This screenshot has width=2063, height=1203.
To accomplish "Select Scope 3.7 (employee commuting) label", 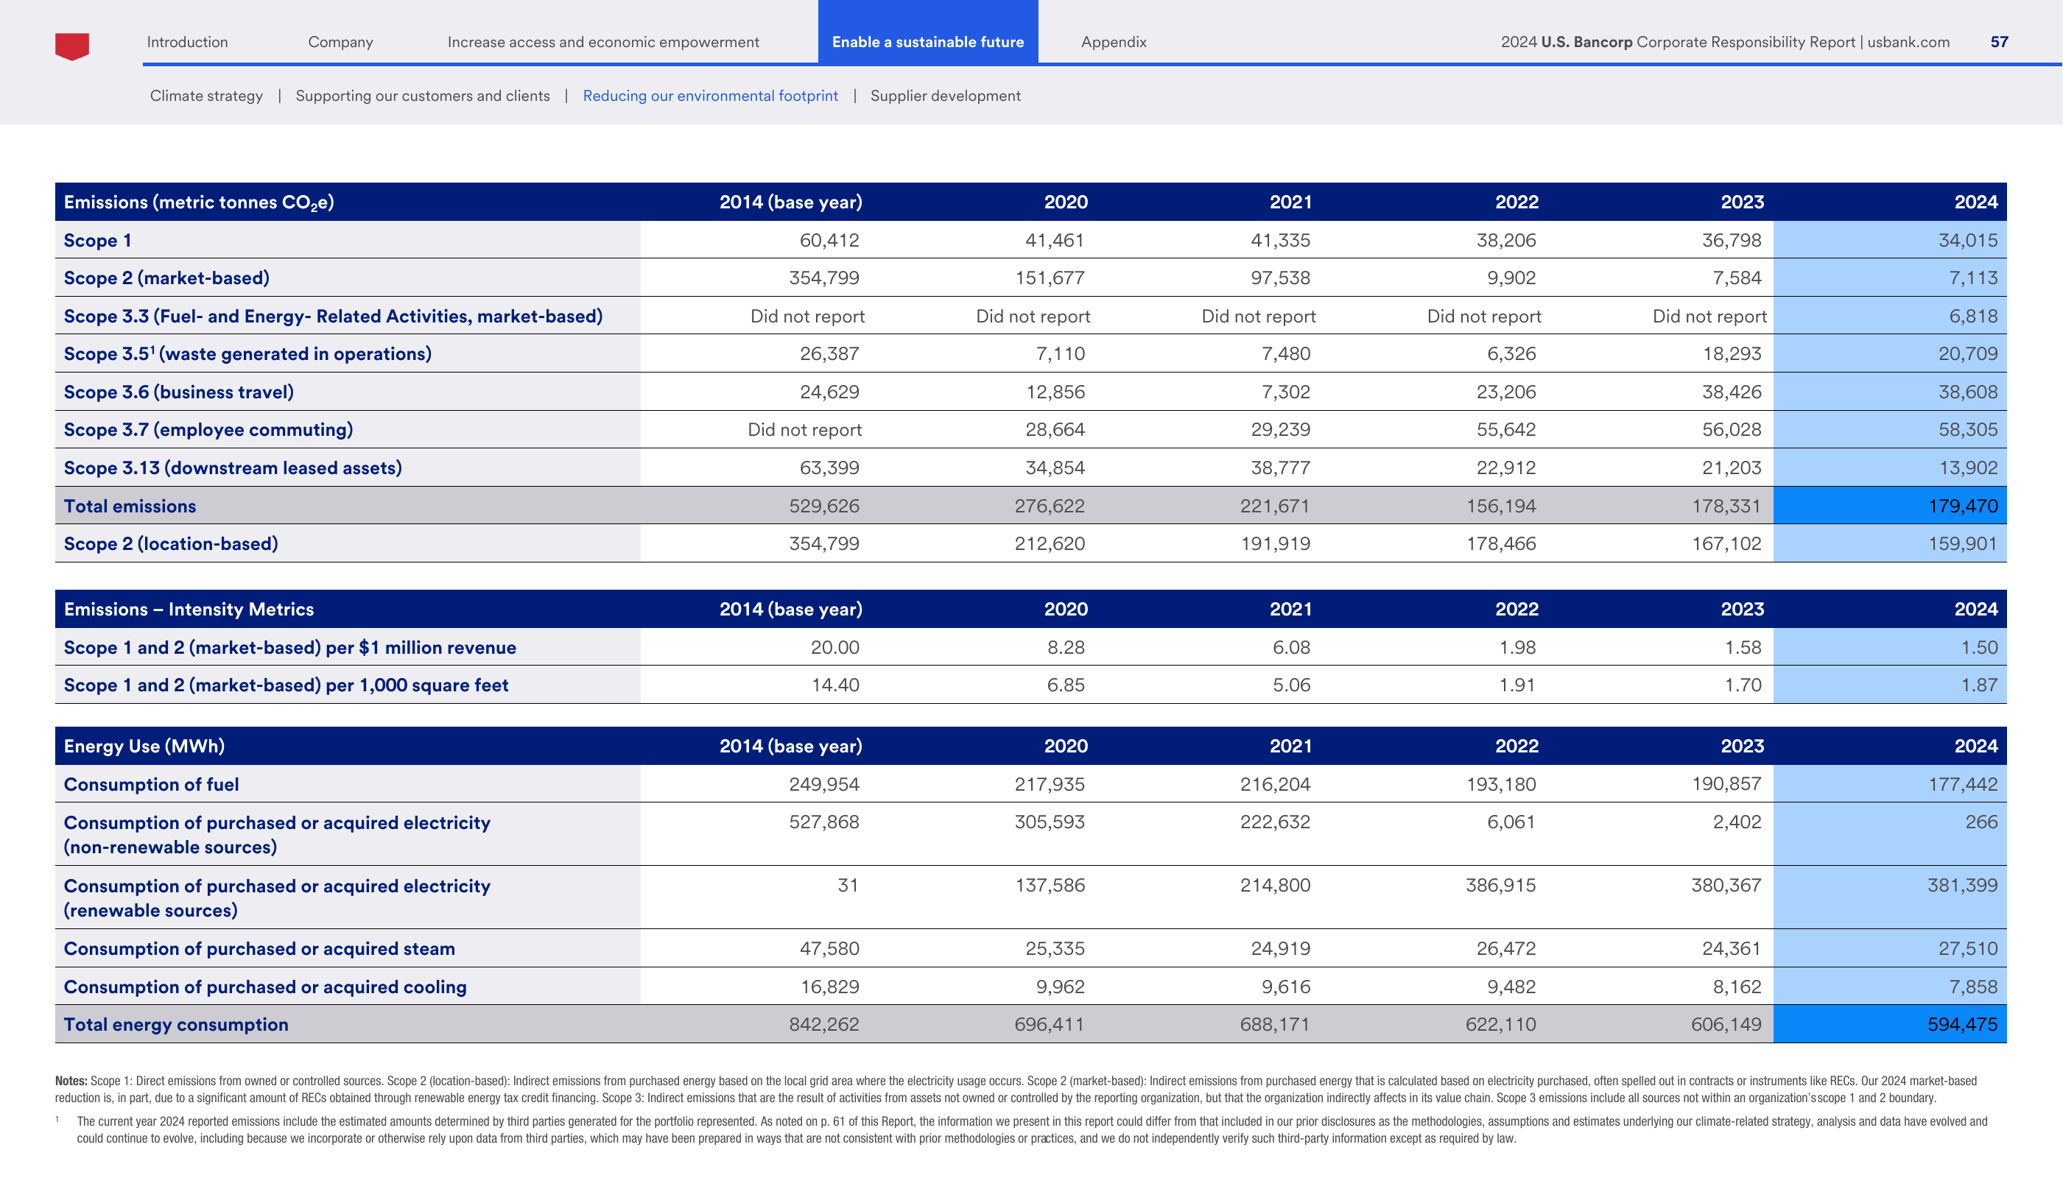I will [208, 430].
